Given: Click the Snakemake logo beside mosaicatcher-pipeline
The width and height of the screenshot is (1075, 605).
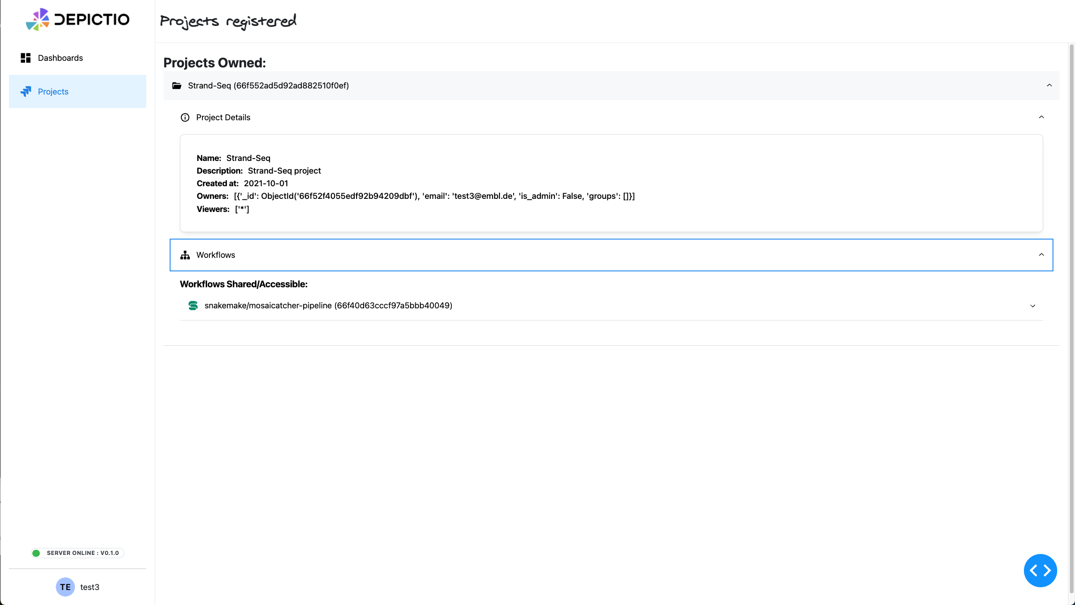Looking at the screenshot, I should 193,306.
